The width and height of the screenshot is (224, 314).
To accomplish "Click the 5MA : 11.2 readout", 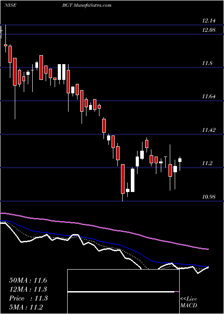I will 26,307.
